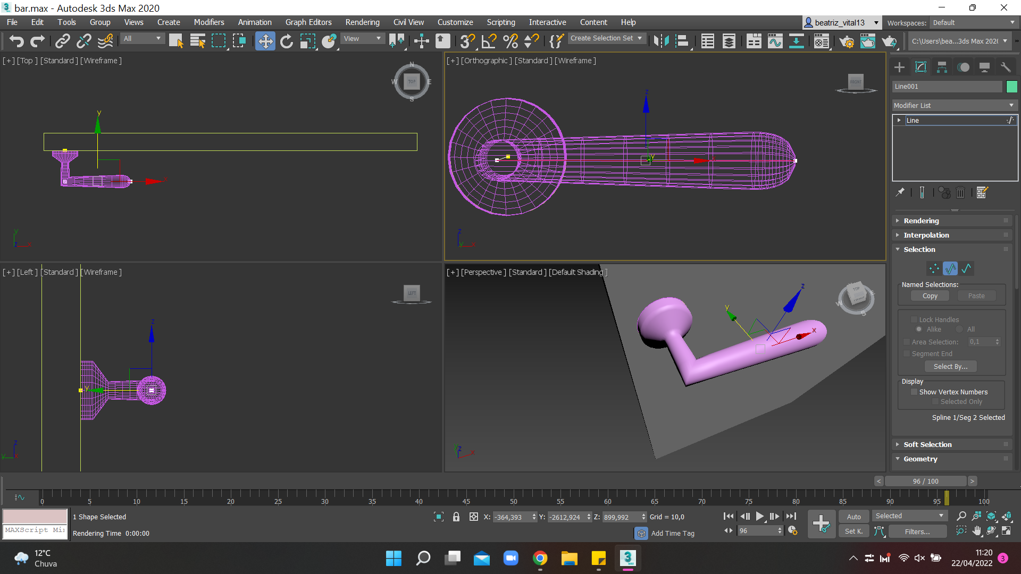Toggle Auto Key mode
This screenshot has width=1021, height=574.
tap(853, 517)
